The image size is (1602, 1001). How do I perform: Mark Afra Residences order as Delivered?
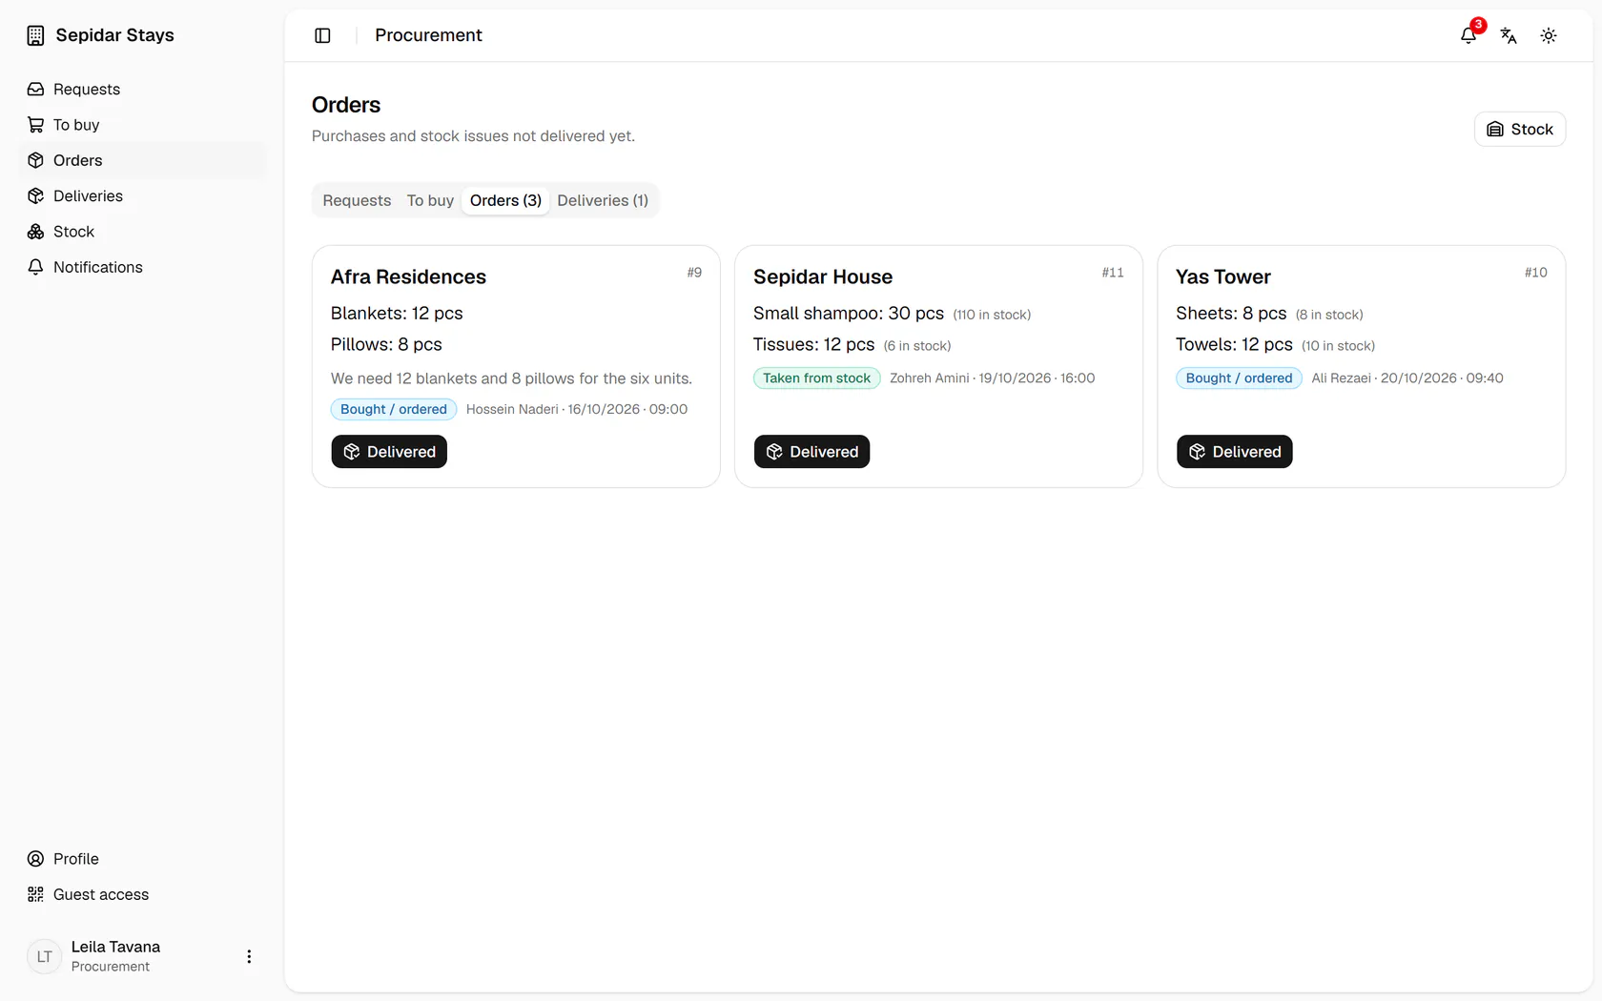[389, 452]
